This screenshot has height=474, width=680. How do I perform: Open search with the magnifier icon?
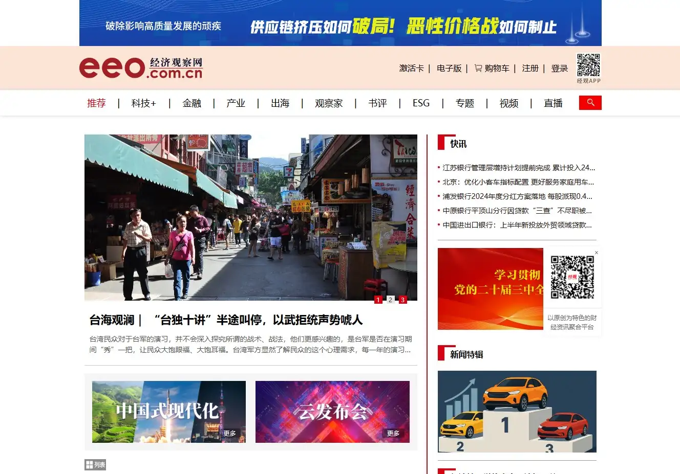[590, 103]
